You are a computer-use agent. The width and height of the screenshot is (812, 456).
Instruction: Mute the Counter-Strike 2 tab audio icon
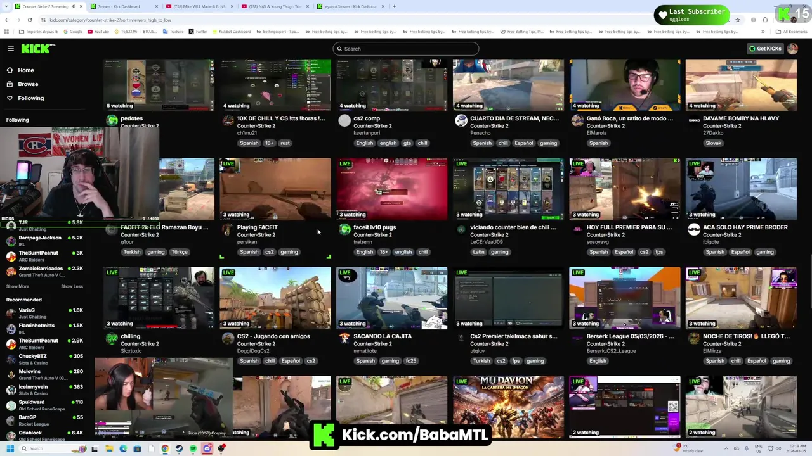click(73, 6)
